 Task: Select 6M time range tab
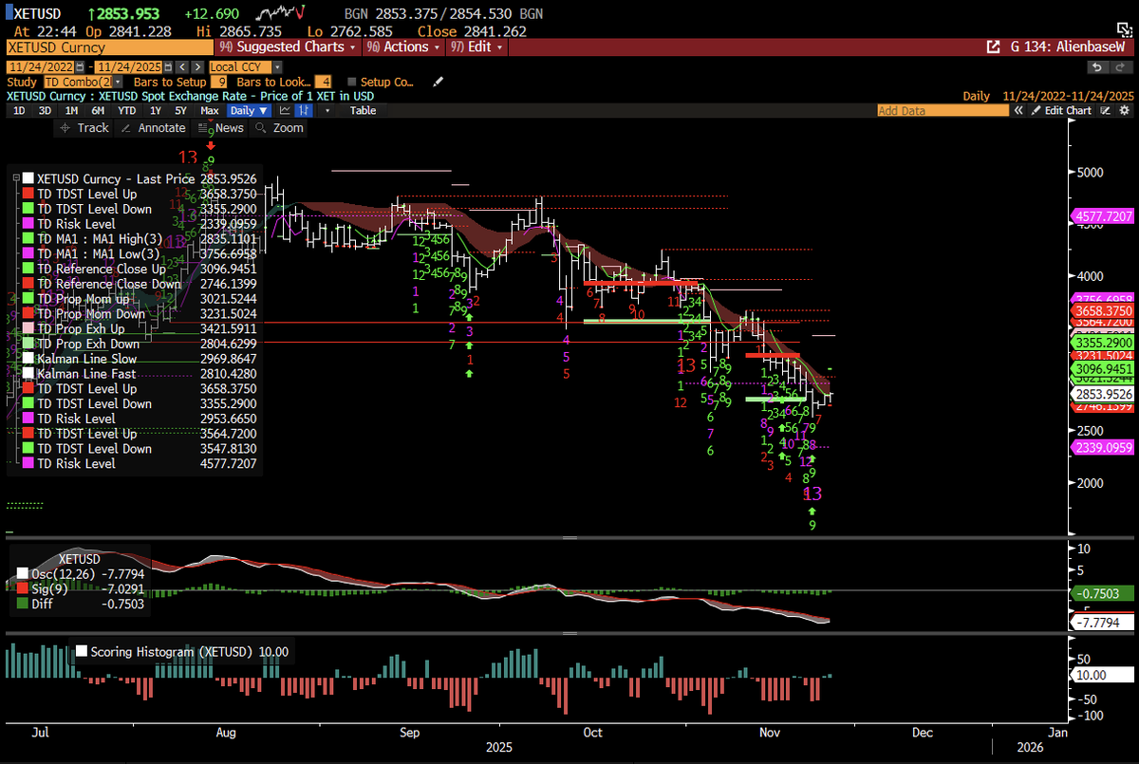click(98, 110)
